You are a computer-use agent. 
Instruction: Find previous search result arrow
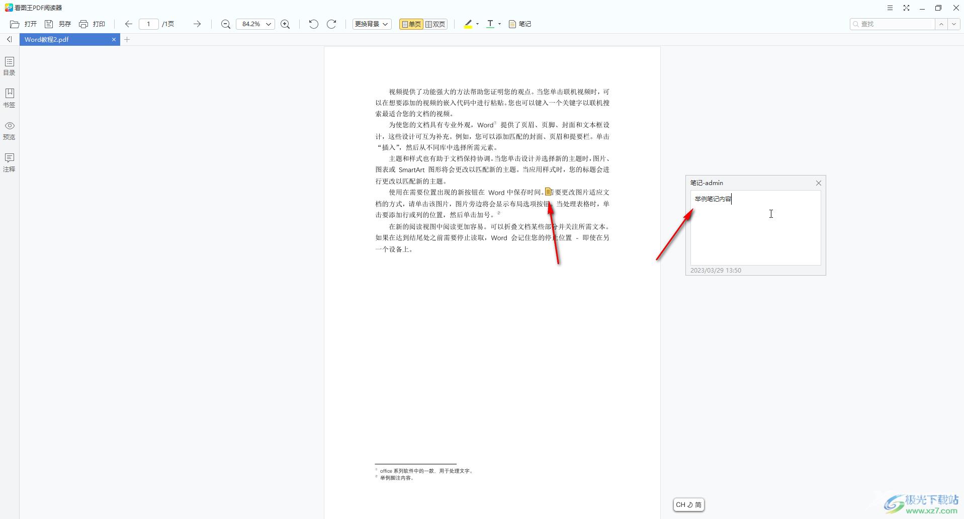(941, 24)
